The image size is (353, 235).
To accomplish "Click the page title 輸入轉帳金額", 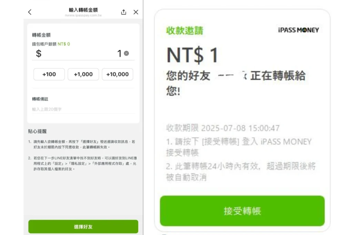I will click(x=83, y=10).
